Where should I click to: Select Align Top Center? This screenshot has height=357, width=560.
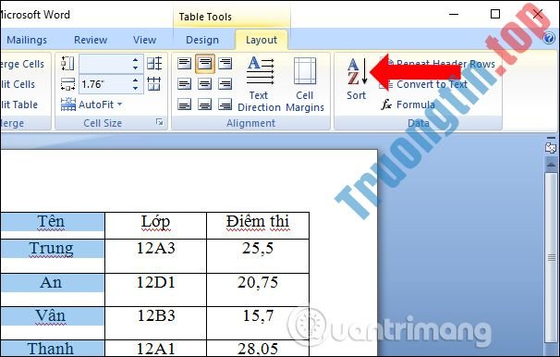204,64
